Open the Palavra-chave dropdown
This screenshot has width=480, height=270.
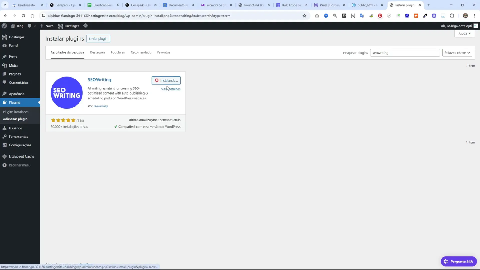(x=457, y=52)
